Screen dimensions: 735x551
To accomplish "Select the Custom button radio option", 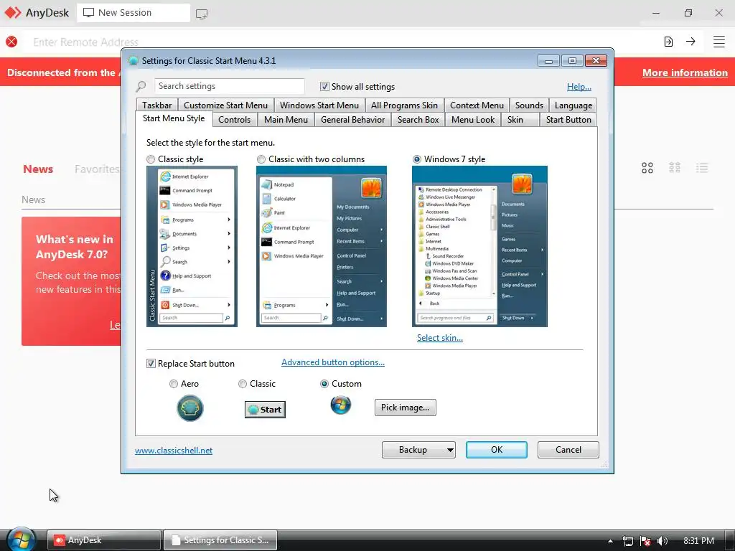I will (x=324, y=384).
